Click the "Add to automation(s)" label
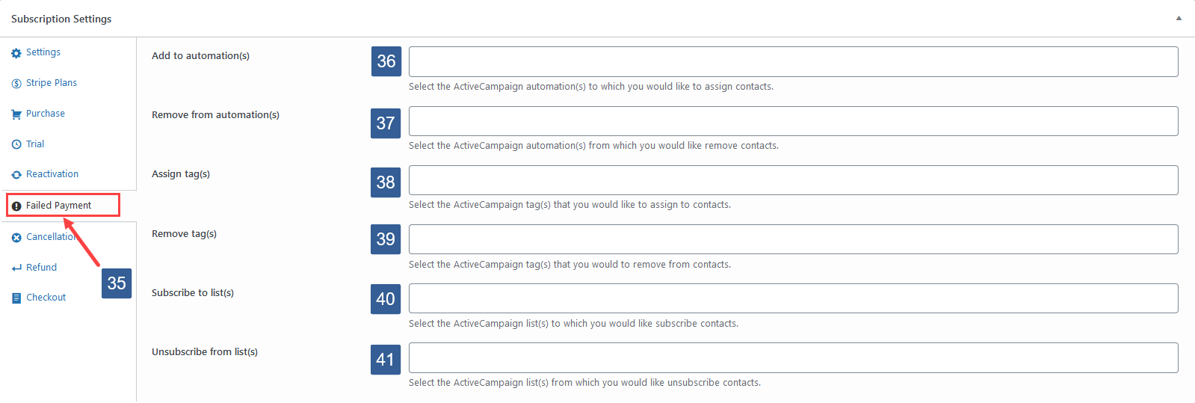The width and height of the screenshot is (1195, 403). coord(200,56)
